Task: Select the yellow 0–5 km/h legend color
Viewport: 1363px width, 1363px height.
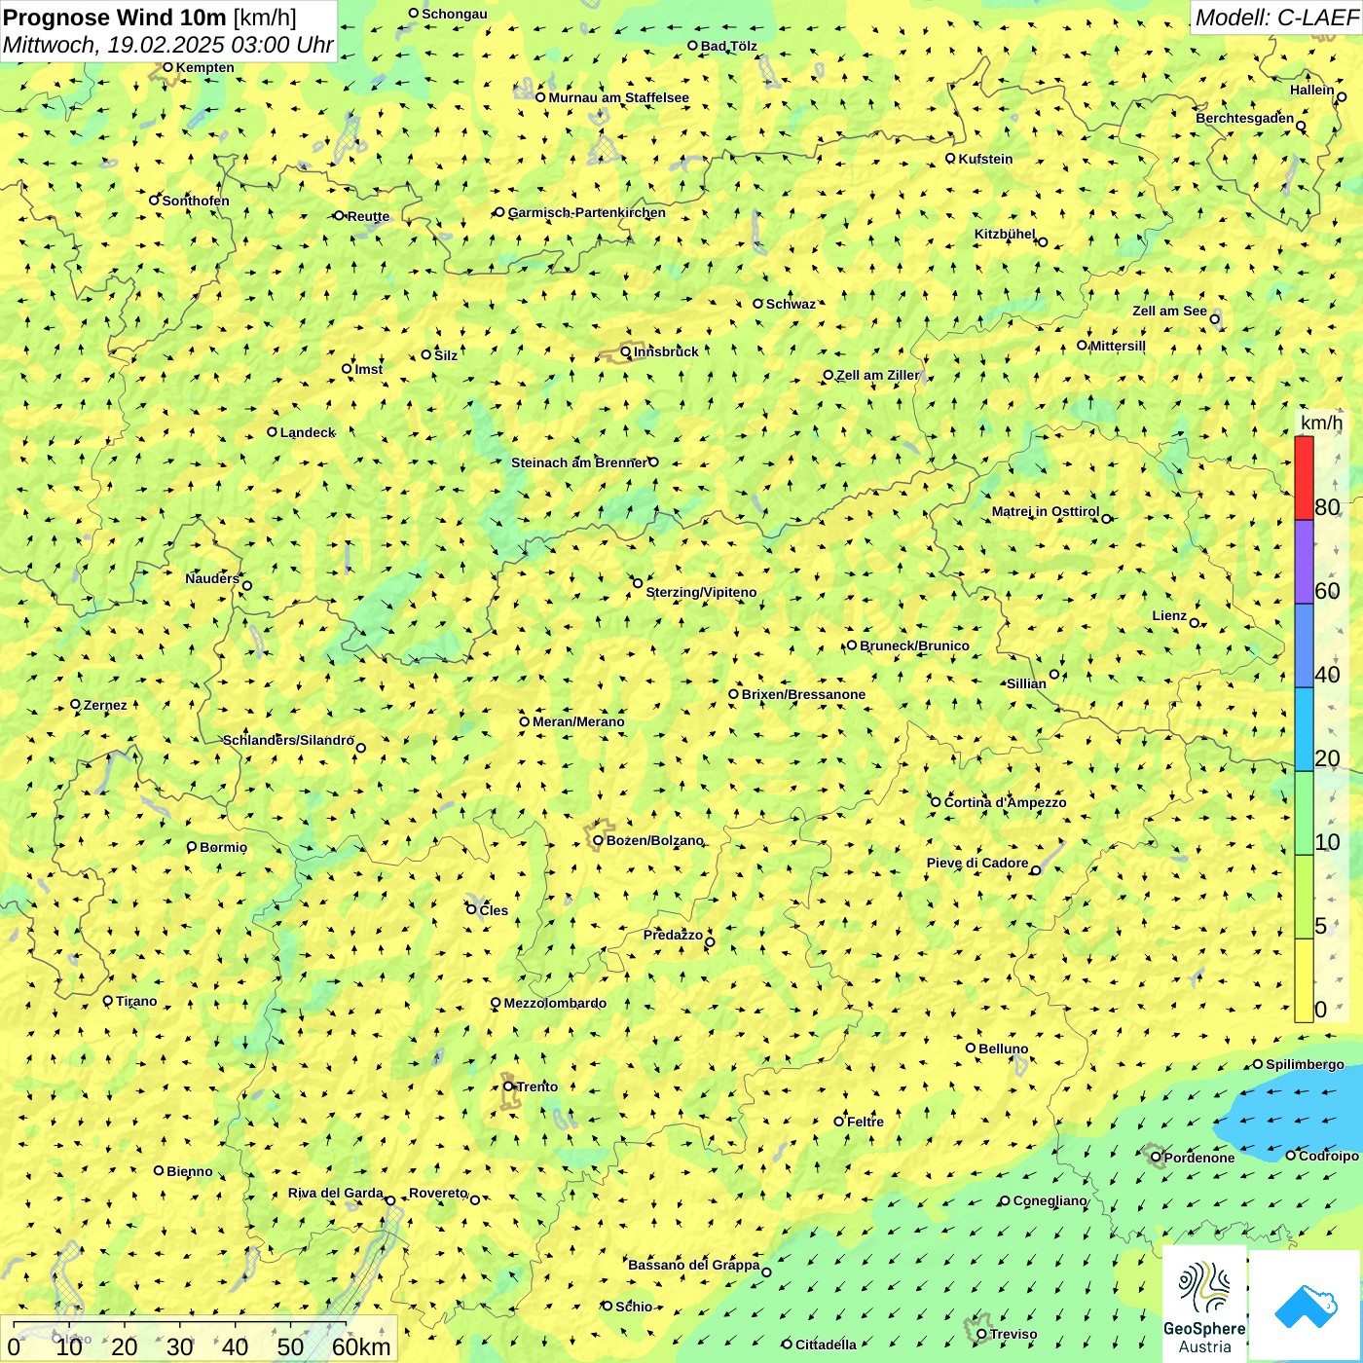Action: (1304, 980)
